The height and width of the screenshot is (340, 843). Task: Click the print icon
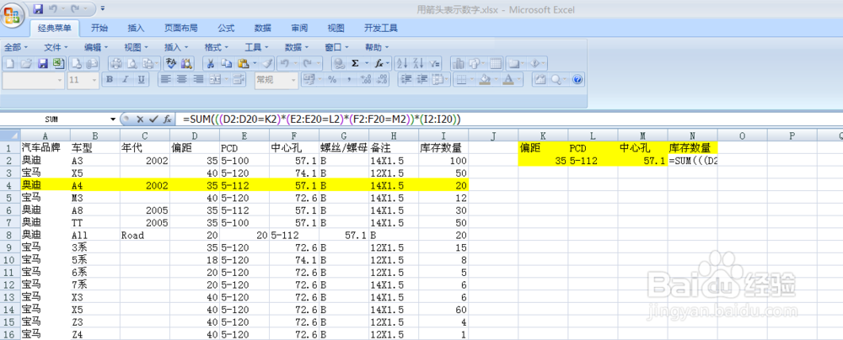(116, 63)
